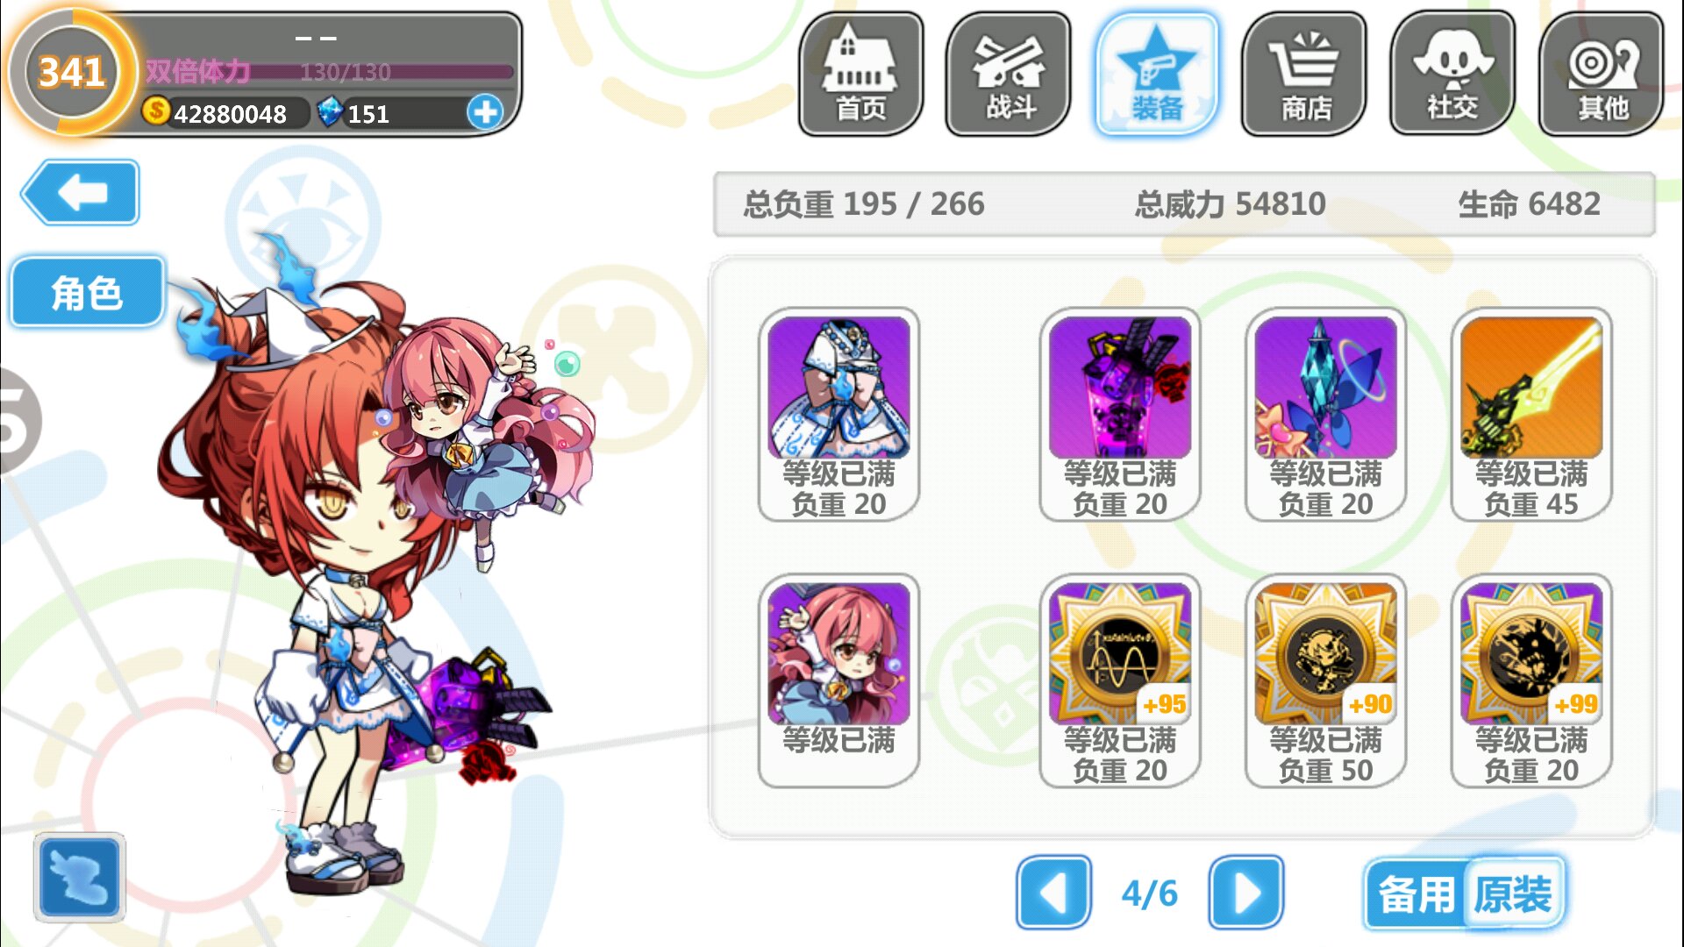The image size is (1684, 947).
Task: Select the blue dress costume item
Action: 838,415
